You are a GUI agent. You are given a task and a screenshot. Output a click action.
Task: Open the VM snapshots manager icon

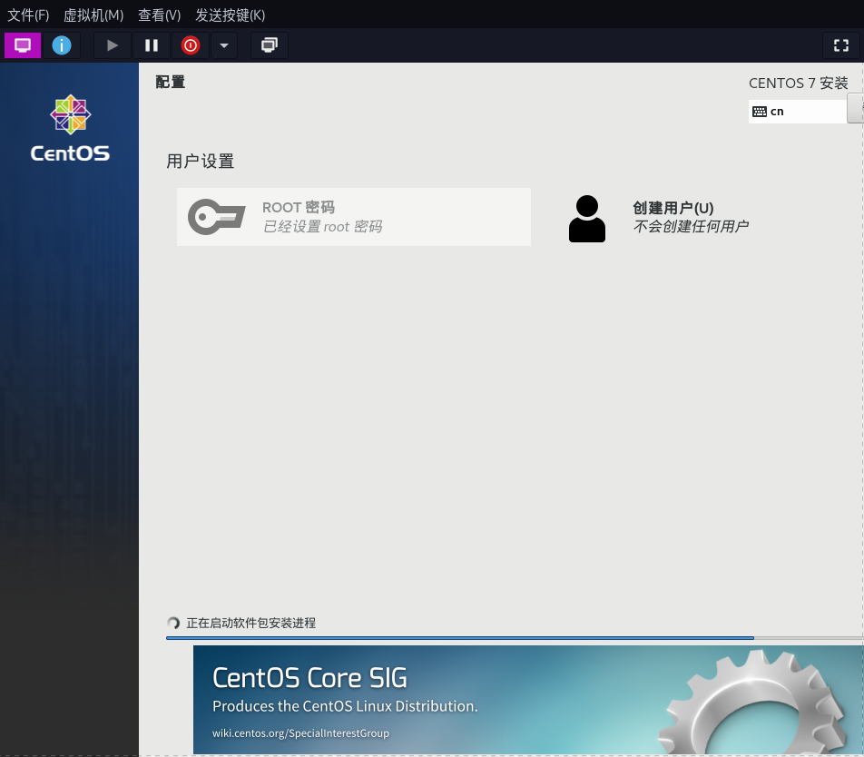click(269, 44)
